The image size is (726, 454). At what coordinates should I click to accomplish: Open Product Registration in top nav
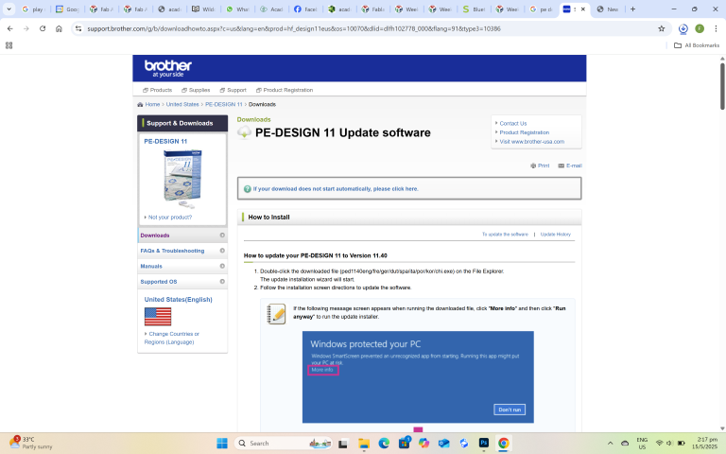click(x=285, y=90)
